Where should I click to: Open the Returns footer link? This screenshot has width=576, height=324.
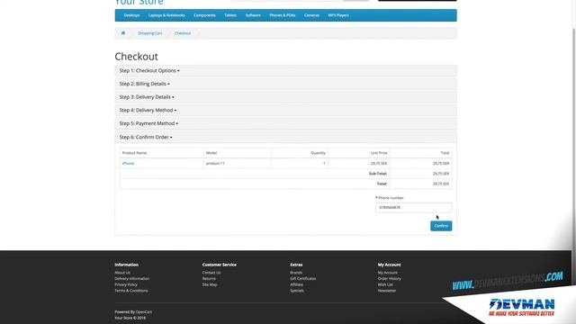(209, 278)
